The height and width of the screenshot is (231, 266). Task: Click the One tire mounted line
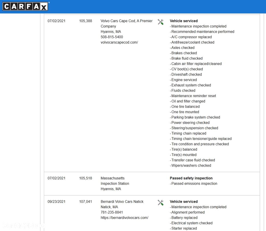click(184, 112)
